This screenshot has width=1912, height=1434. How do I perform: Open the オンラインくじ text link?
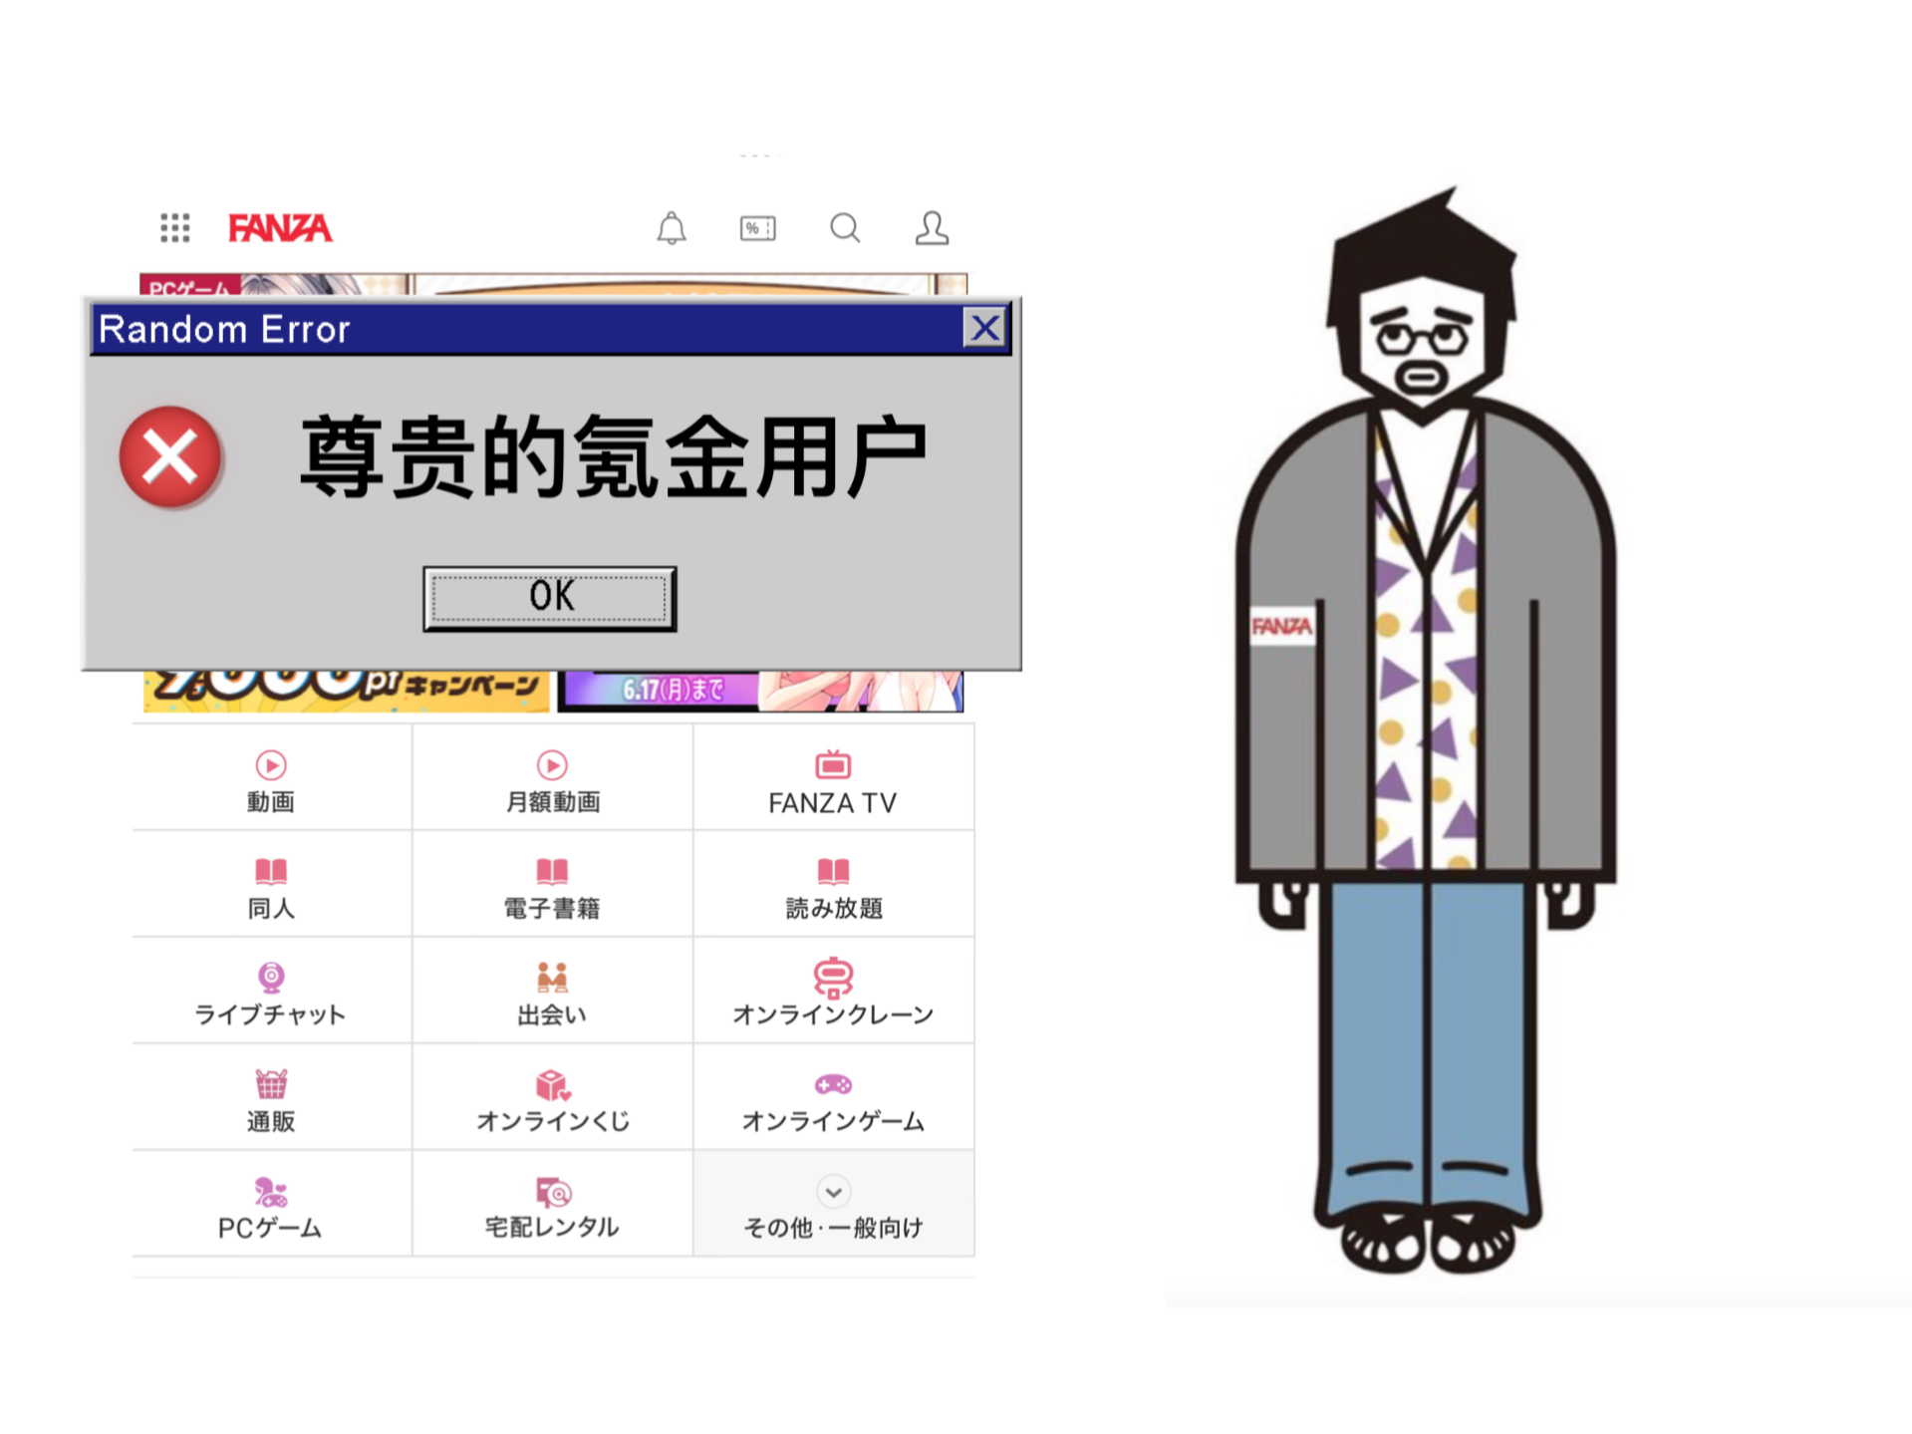[x=553, y=1122]
